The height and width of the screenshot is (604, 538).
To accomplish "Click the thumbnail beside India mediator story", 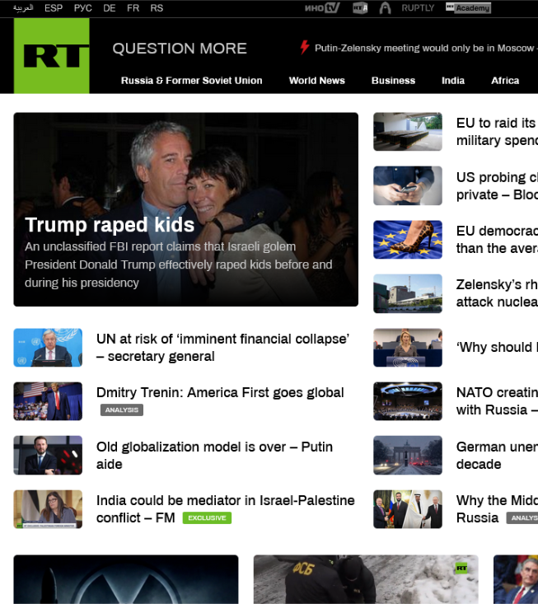I will (x=48, y=509).
